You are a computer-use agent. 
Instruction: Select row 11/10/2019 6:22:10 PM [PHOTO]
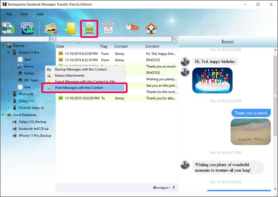[117, 60]
